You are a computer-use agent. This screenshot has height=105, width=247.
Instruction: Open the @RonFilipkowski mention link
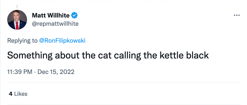[62, 41]
